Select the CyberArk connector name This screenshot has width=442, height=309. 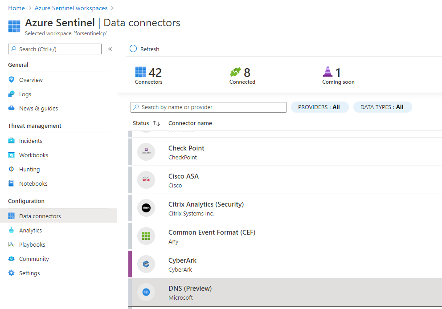(182, 260)
